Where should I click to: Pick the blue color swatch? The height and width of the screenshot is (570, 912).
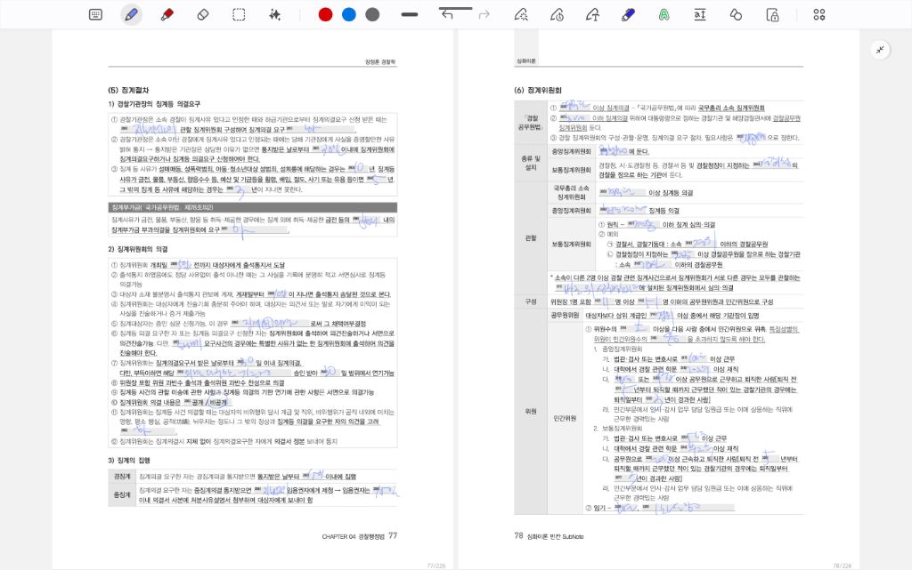coord(349,14)
